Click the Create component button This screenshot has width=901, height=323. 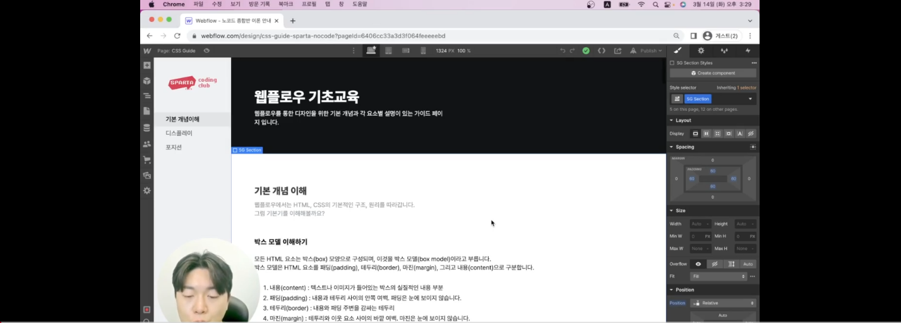713,73
